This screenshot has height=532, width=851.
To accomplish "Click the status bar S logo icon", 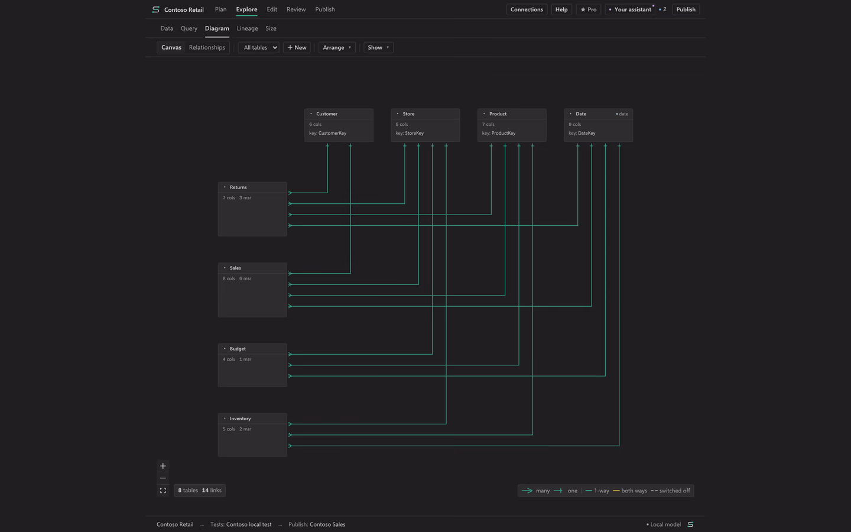I will point(690,524).
